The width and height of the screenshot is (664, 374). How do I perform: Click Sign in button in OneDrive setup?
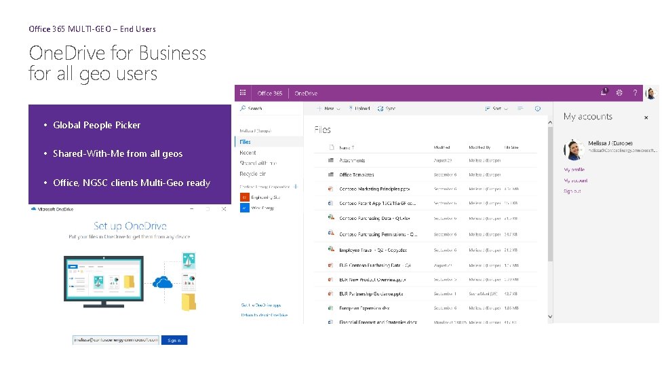[174, 340]
